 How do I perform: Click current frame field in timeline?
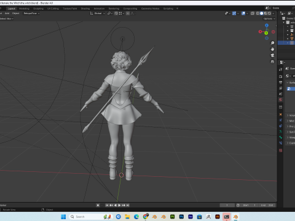(227, 205)
